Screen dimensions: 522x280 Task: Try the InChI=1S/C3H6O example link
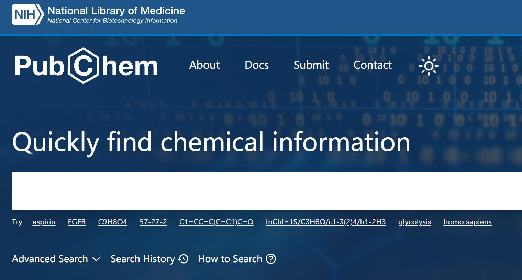click(x=326, y=222)
